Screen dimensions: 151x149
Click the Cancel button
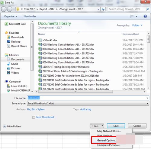tap(137, 126)
